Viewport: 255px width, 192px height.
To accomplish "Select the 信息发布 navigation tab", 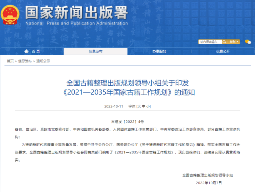I will click(x=95, y=51).
